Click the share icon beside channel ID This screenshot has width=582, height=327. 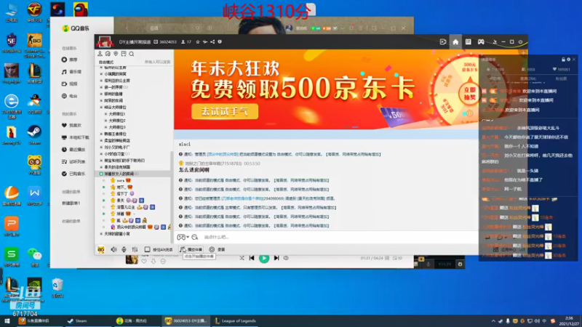click(212, 42)
